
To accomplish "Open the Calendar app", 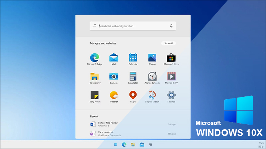I will point(133,59).
